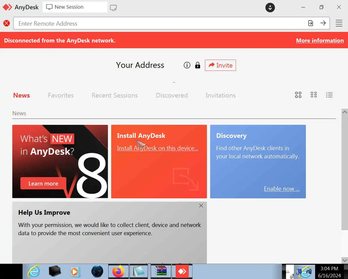This screenshot has width=348, height=279.
Task: Show hidden tray icons arrow
Action: tap(288, 272)
